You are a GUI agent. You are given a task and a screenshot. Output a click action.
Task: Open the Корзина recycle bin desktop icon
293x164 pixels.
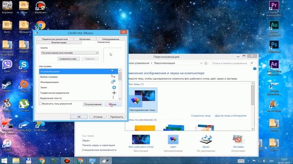click(7, 7)
